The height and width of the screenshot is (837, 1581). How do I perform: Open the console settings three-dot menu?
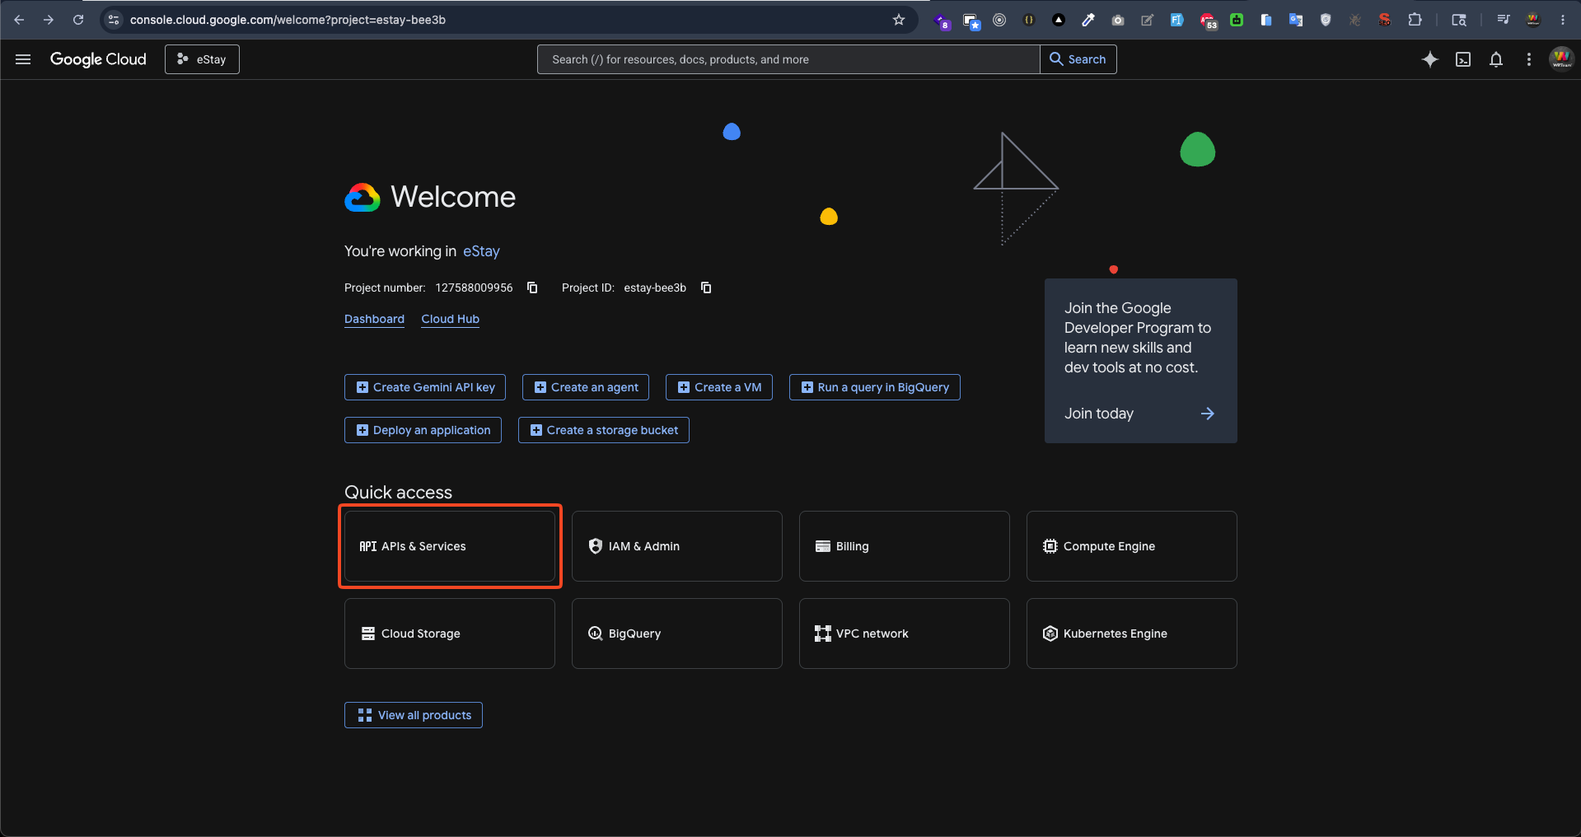coord(1529,59)
